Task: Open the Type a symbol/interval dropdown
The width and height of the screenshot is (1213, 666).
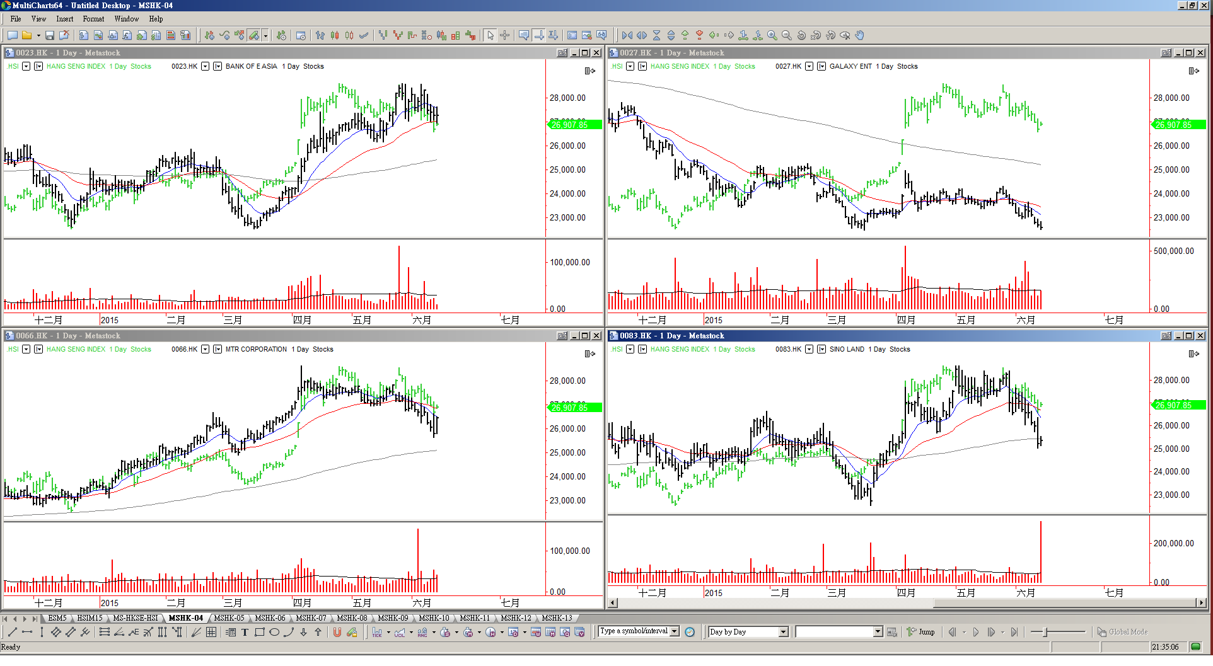Action: (675, 631)
